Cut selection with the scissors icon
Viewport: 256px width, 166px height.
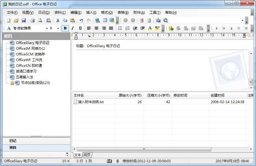click(57, 21)
